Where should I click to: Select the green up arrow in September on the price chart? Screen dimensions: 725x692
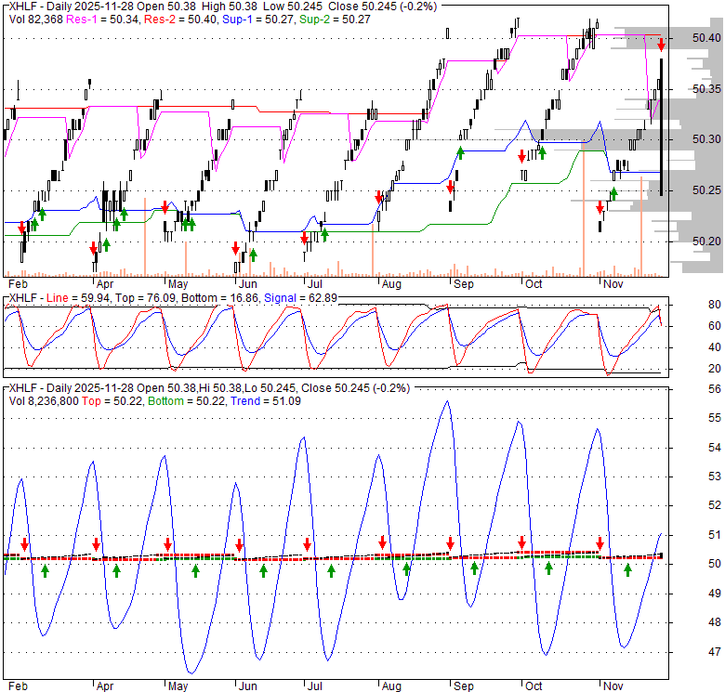[x=460, y=153]
